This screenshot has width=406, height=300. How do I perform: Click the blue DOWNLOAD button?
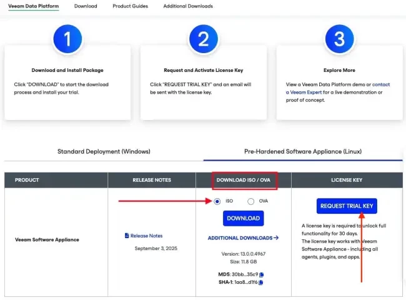pyautogui.click(x=244, y=218)
